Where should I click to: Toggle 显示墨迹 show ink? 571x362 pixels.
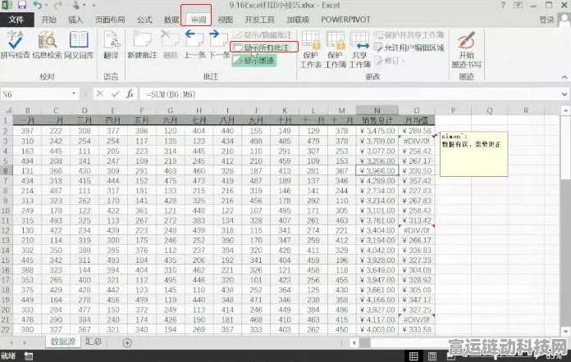click(254, 60)
